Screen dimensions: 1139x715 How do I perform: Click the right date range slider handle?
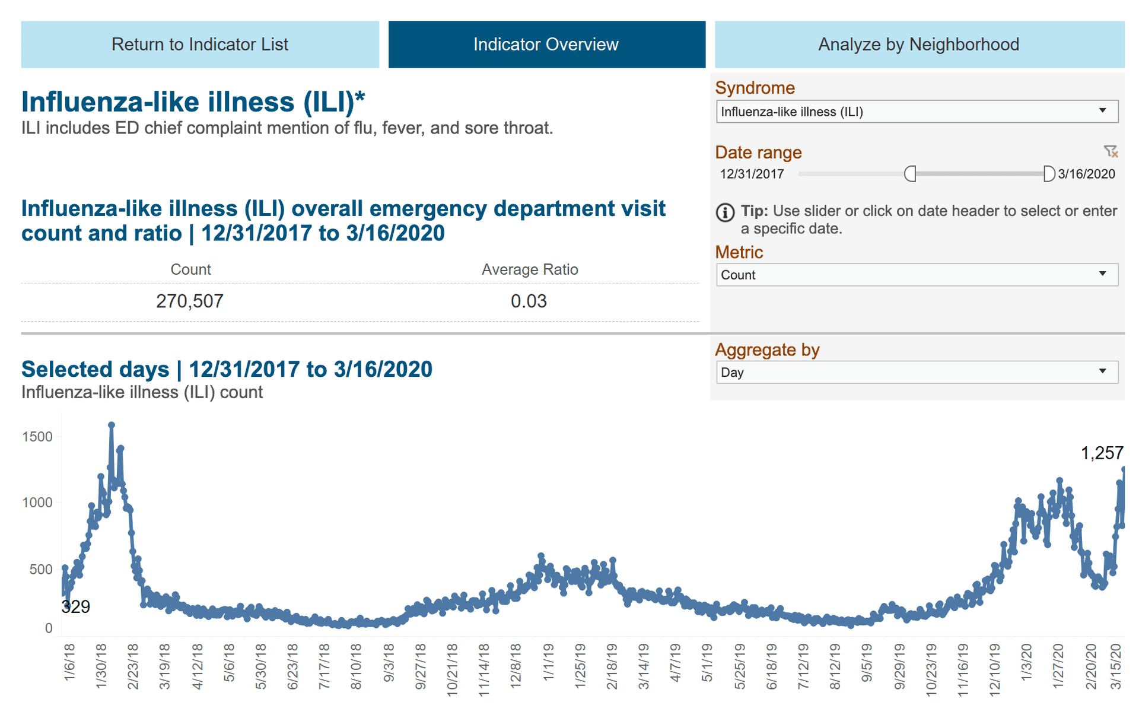click(x=1048, y=174)
